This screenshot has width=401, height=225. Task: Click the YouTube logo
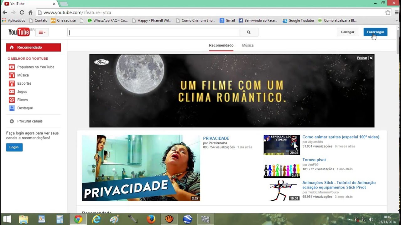click(19, 32)
